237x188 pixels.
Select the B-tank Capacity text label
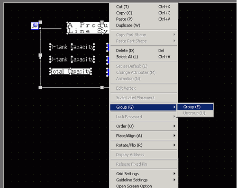(72, 59)
